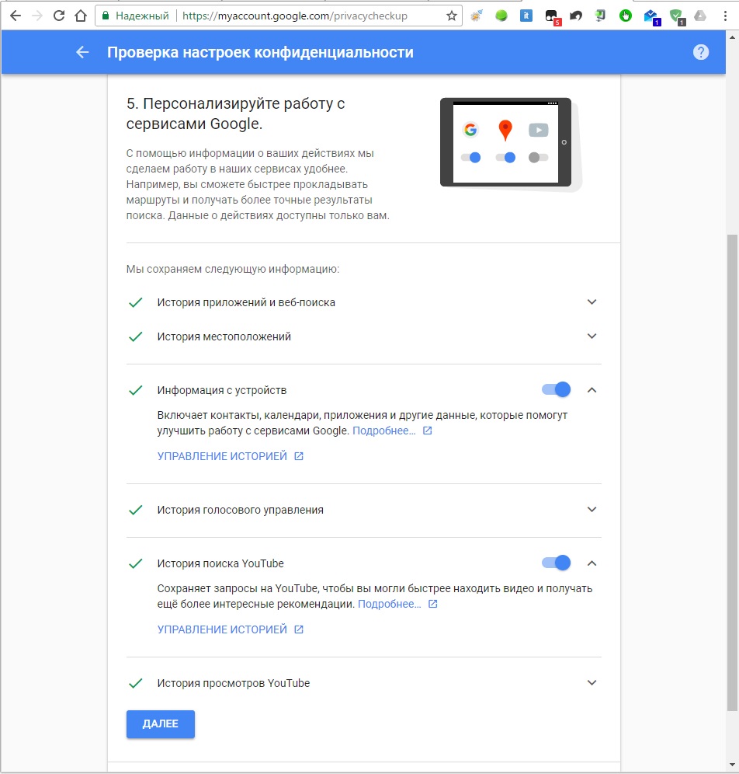Reload the page with the refresh icon
The width and height of the screenshot is (739, 774).
click(58, 16)
